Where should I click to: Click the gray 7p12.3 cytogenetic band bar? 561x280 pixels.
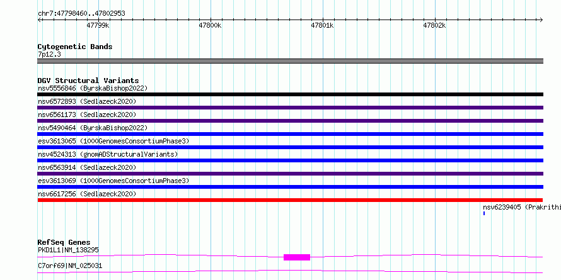pyautogui.click(x=290, y=61)
